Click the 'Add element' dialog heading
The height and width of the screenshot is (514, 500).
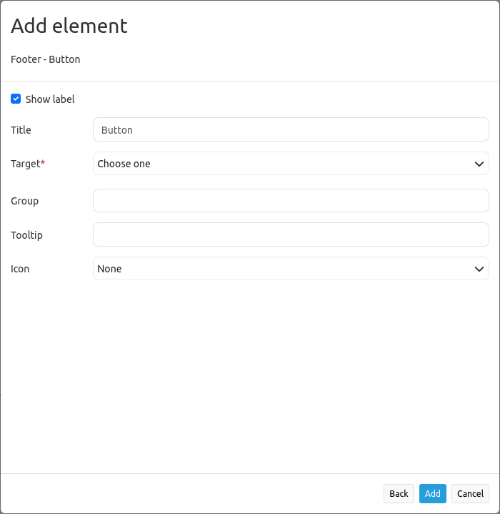click(69, 26)
